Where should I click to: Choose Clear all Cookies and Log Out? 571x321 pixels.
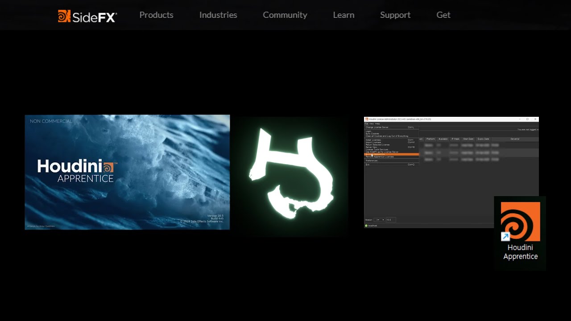392,136
